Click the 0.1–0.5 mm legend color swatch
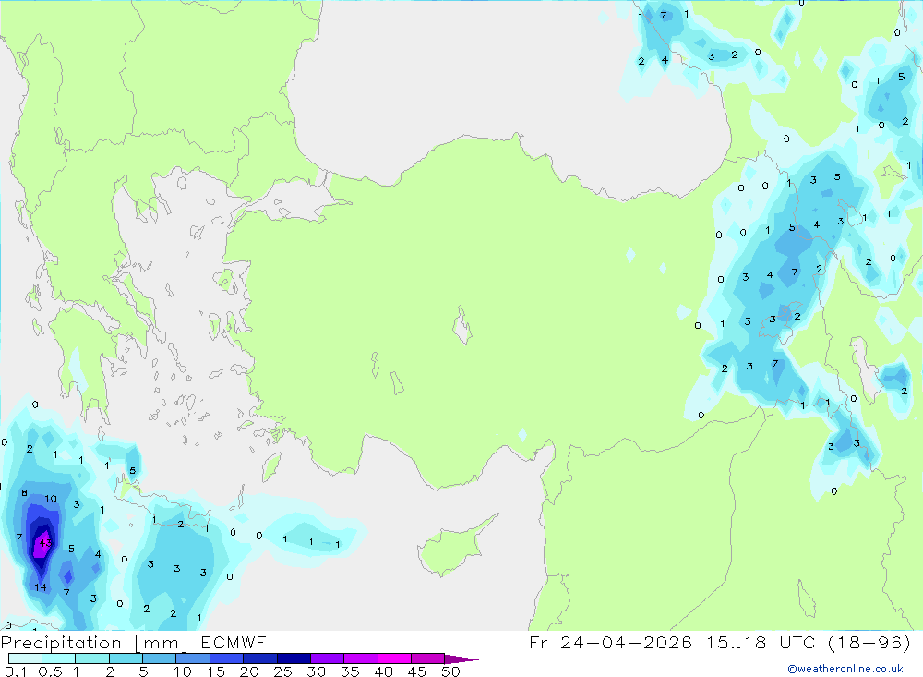923x677 pixels. click(25, 659)
